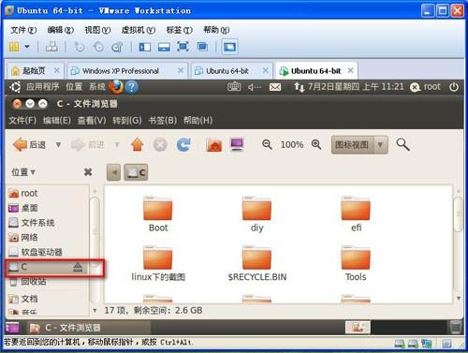This screenshot has height=353, width=468.
Task: Click the zoom out magnifier
Action: coord(267,144)
